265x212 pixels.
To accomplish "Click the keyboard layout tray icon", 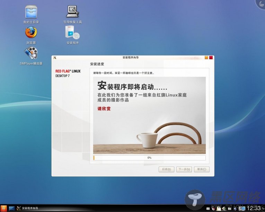I will point(208,209).
